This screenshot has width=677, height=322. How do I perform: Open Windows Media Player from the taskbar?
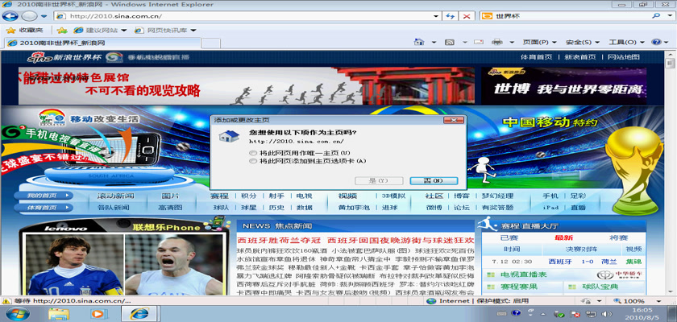[x=99, y=312]
